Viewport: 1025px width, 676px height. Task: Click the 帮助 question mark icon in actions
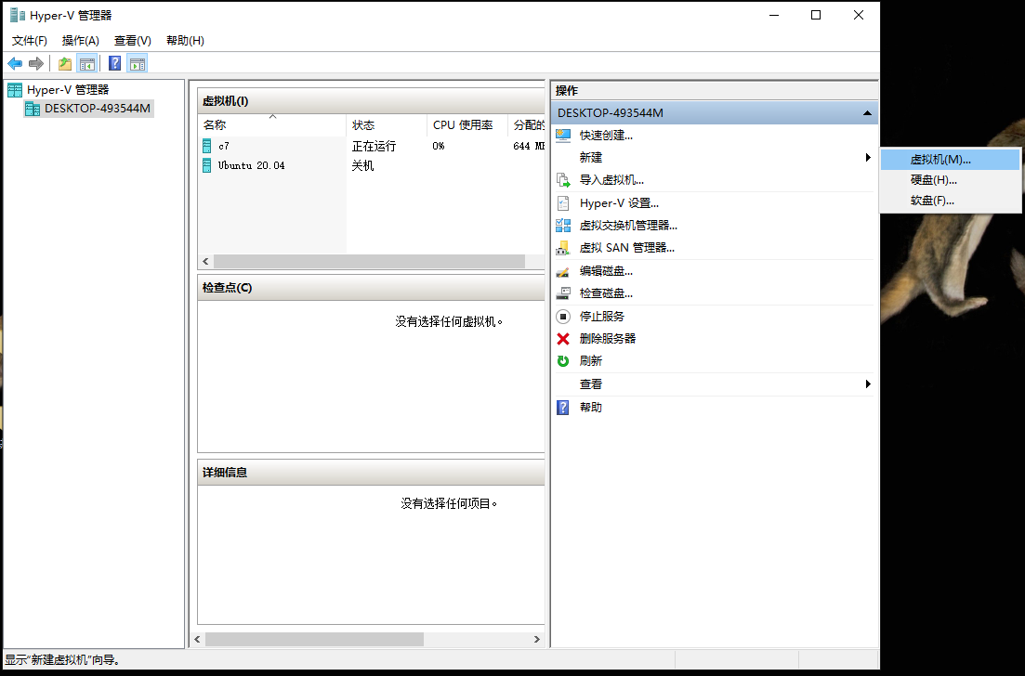point(563,408)
